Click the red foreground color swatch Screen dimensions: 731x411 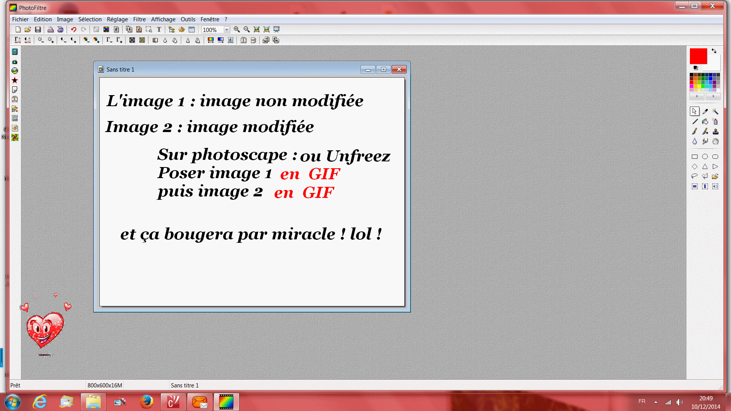(x=698, y=56)
